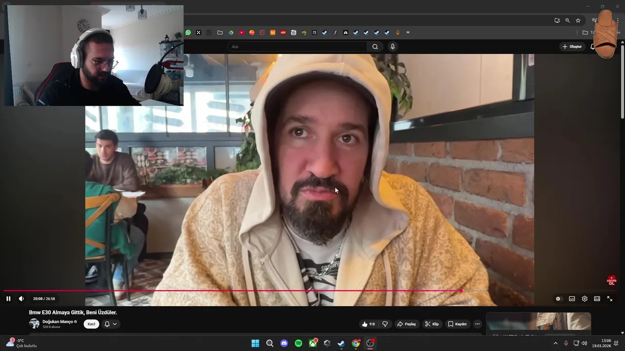Click the install/cast icon in address bar
The width and height of the screenshot is (625, 351).
click(557, 20)
